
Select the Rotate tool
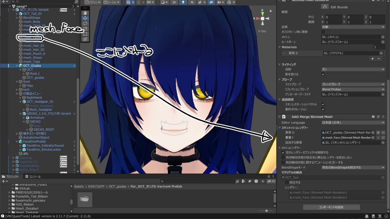(x=85, y=23)
